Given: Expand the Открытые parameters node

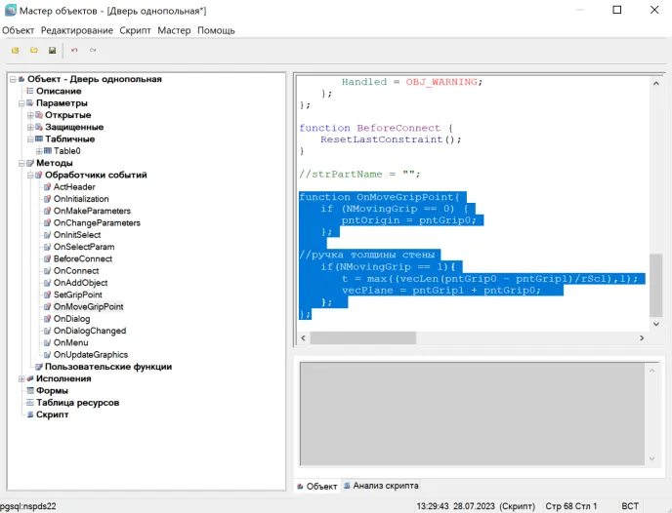Looking at the screenshot, I should tap(29, 115).
